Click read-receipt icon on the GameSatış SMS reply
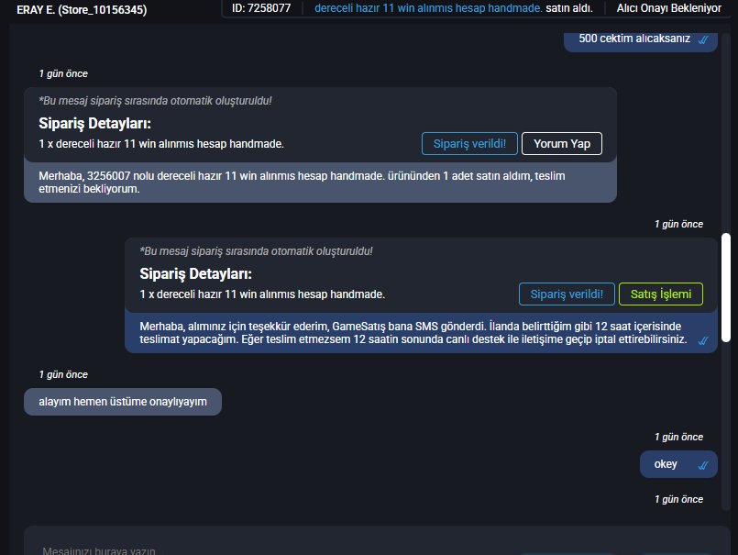Screen dimensions: 738x555 [x=702, y=340]
